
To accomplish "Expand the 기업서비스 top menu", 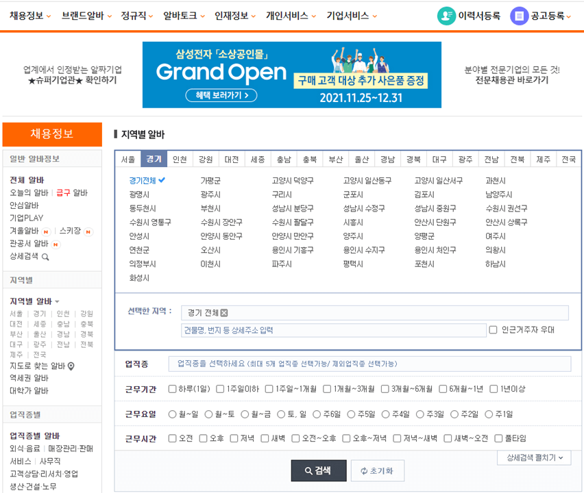I will 352,16.
